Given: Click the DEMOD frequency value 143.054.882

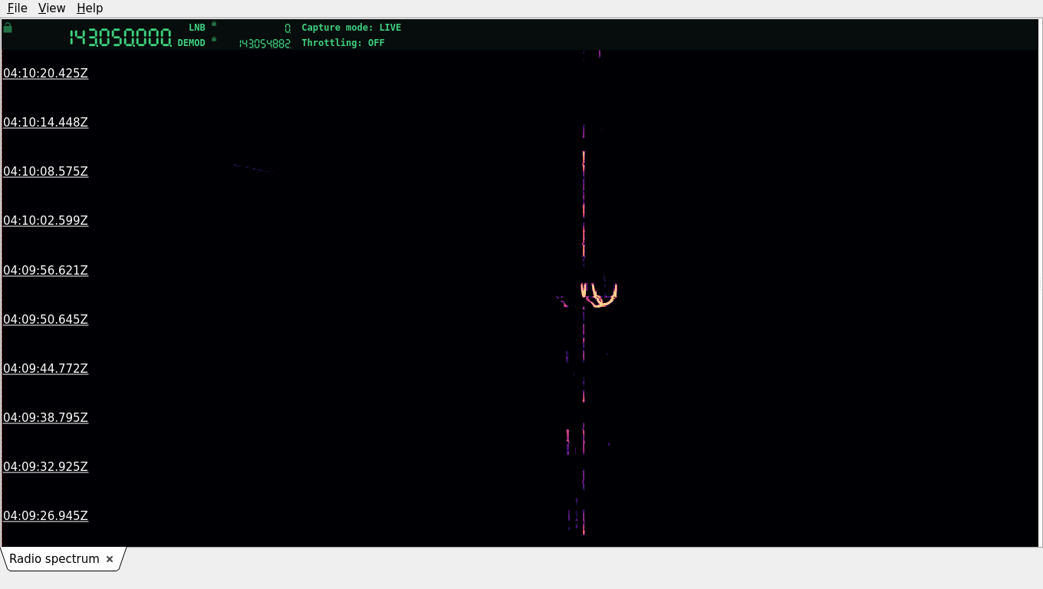Looking at the screenshot, I should 265,44.
